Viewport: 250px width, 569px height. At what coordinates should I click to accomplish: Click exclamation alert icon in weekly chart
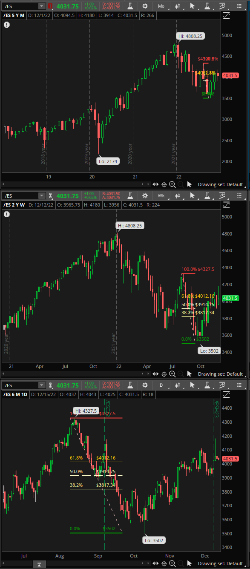[x=7, y=214]
